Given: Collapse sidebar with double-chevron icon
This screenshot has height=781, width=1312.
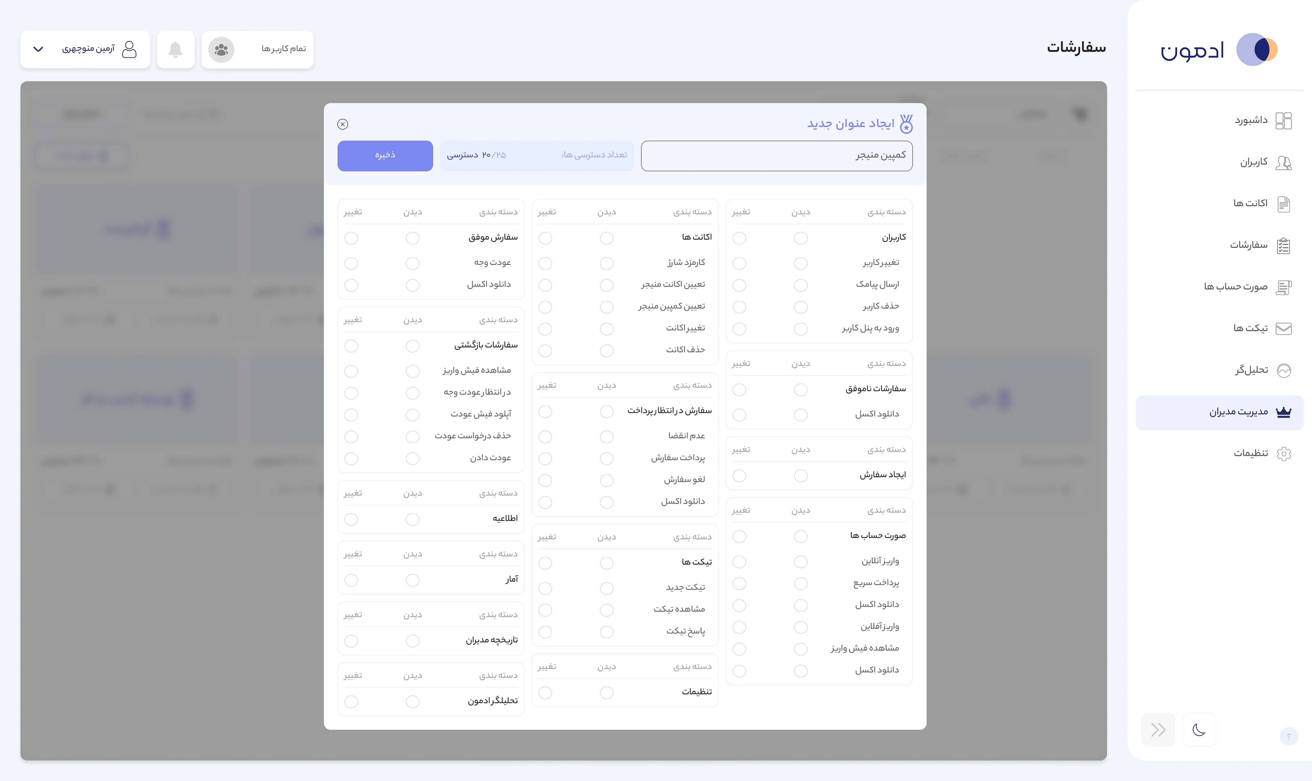Looking at the screenshot, I should [x=1158, y=729].
